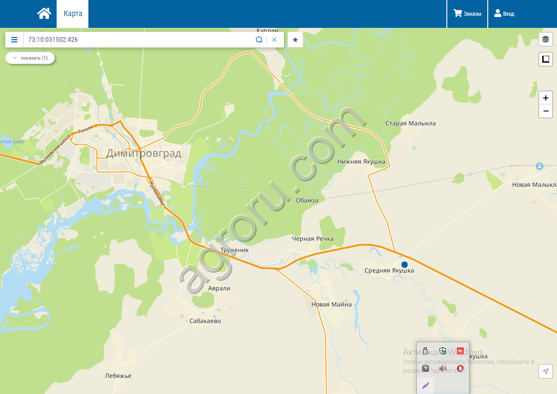
Task: Expand the показать (1) results
Action: [x=30, y=58]
